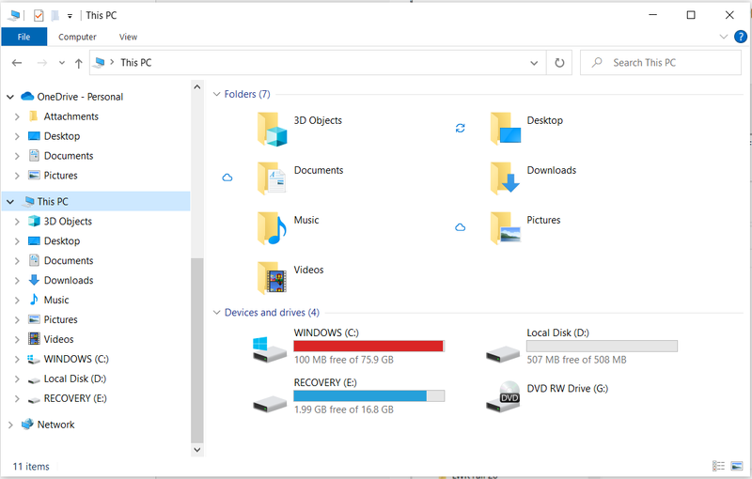Collapse the Devices and drives group
This screenshot has width=752, height=479.
217,313
